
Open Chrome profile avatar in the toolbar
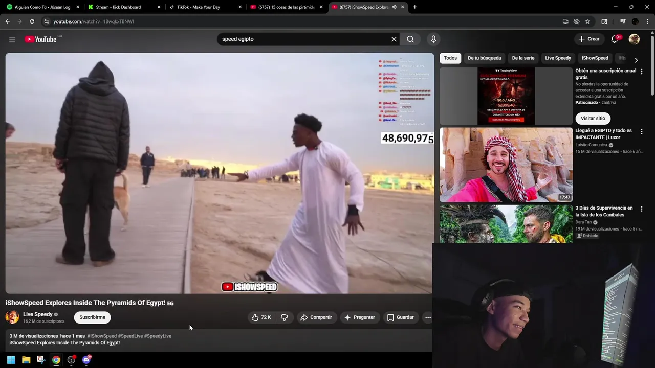(635, 21)
